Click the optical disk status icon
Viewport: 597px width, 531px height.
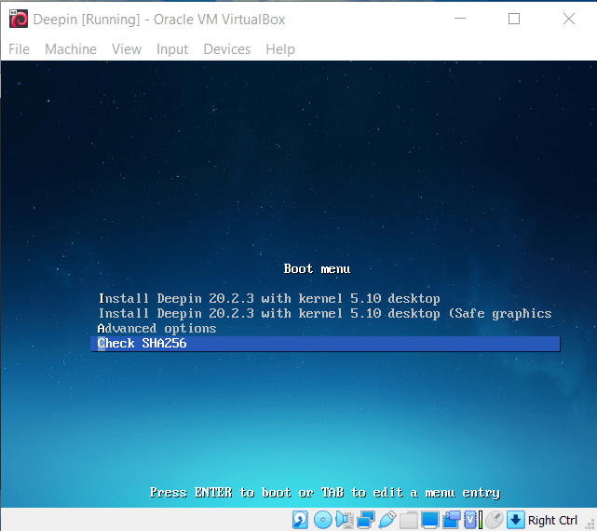click(x=323, y=520)
